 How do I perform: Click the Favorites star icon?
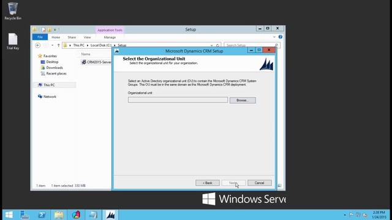point(40,56)
